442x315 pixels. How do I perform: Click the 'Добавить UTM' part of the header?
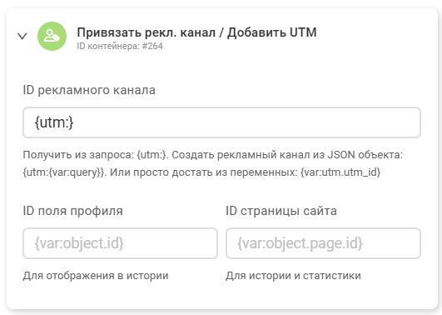272,32
